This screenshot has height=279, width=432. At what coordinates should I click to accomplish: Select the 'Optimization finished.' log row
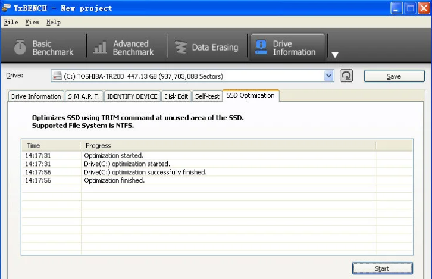click(x=114, y=180)
